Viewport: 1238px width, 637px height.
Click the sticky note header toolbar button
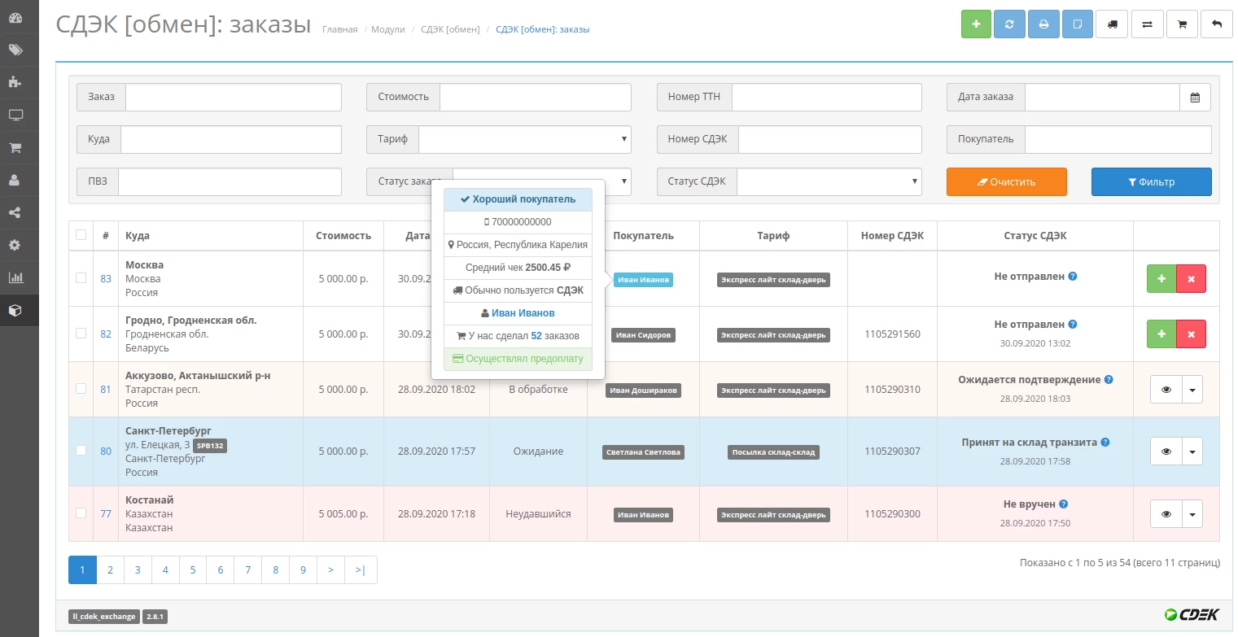(x=1078, y=24)
